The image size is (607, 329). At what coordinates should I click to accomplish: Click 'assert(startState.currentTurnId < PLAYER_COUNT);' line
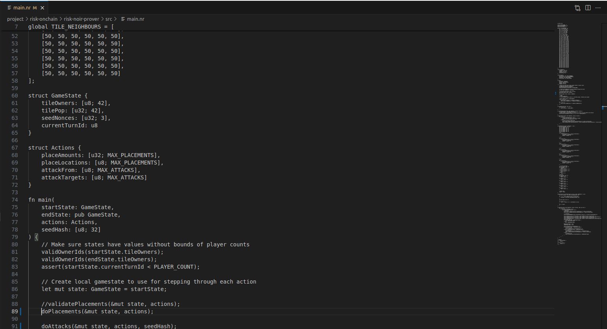pos(120,267)
